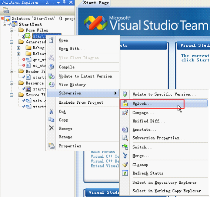
Task: Click the Update to Latest Version icon
Action: 51,76
